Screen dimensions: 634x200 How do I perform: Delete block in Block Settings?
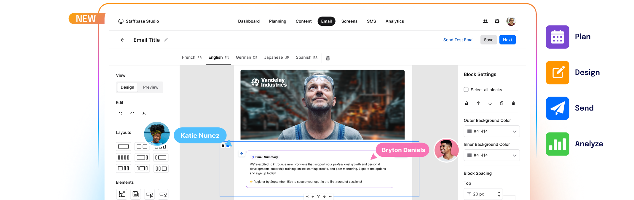(x=513, y=103)
